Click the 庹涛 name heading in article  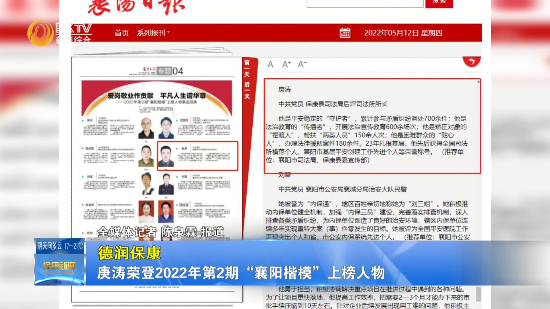(x=284, y=90)
